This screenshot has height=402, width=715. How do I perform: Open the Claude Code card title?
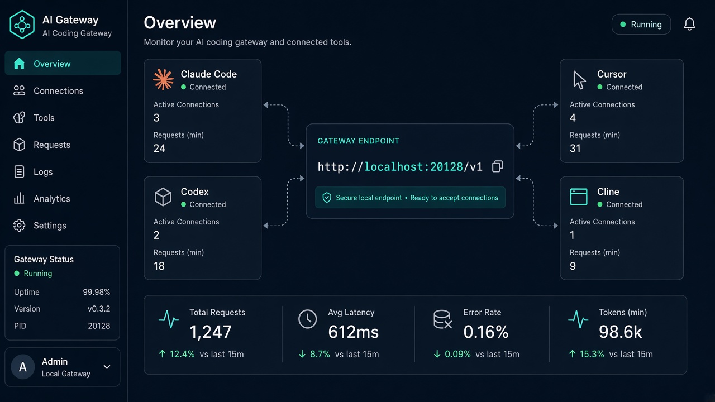point(208,74)
